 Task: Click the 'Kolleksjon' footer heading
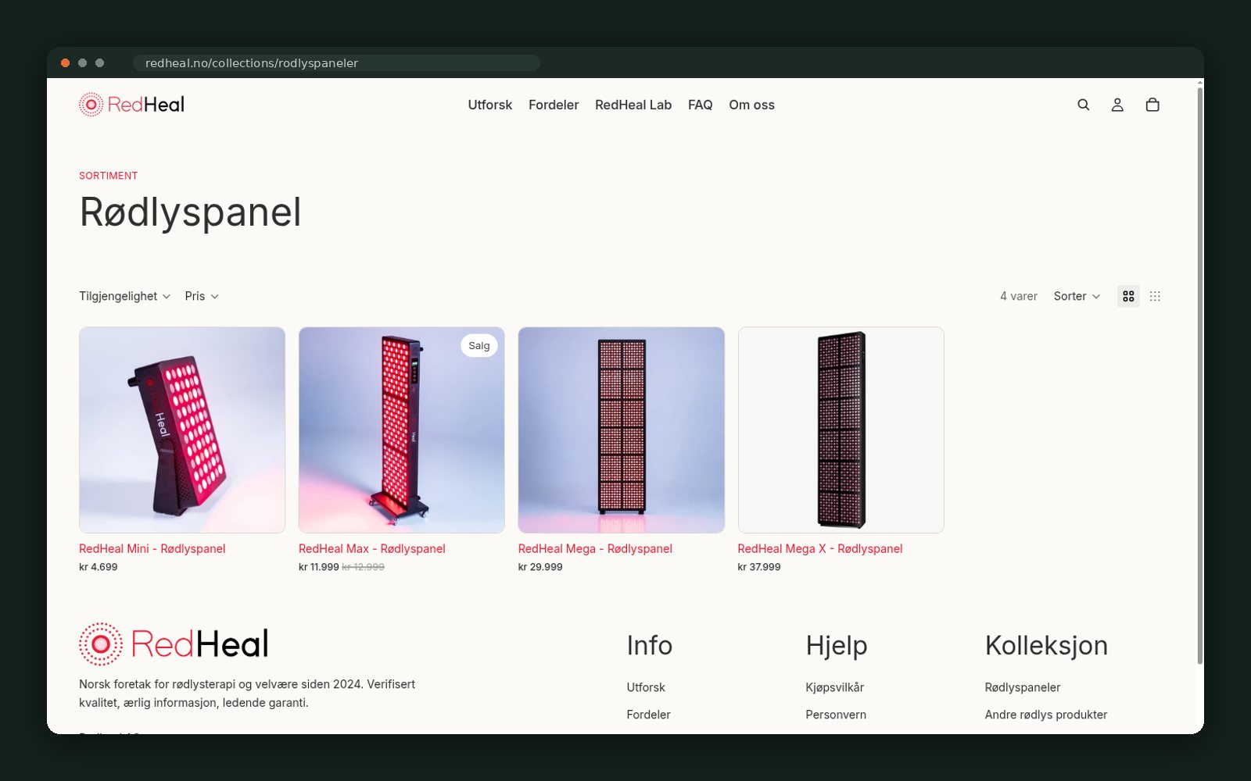pyautogui.click(x=1047, y=646)
